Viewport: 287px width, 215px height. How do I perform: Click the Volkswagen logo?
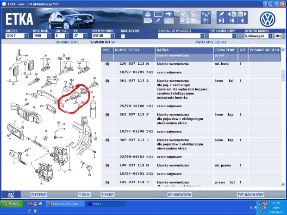(268, 19)
